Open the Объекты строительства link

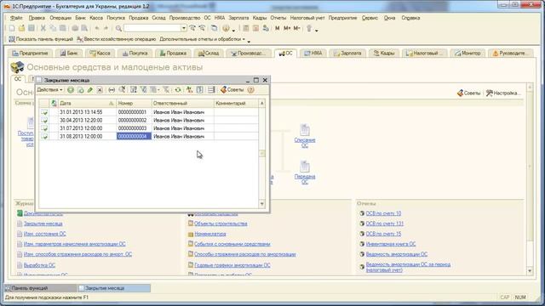(221, 224)
